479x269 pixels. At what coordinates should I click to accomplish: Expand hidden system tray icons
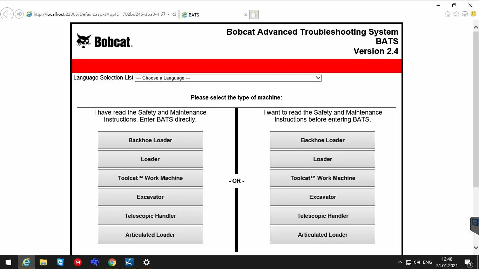pos(400,262)
